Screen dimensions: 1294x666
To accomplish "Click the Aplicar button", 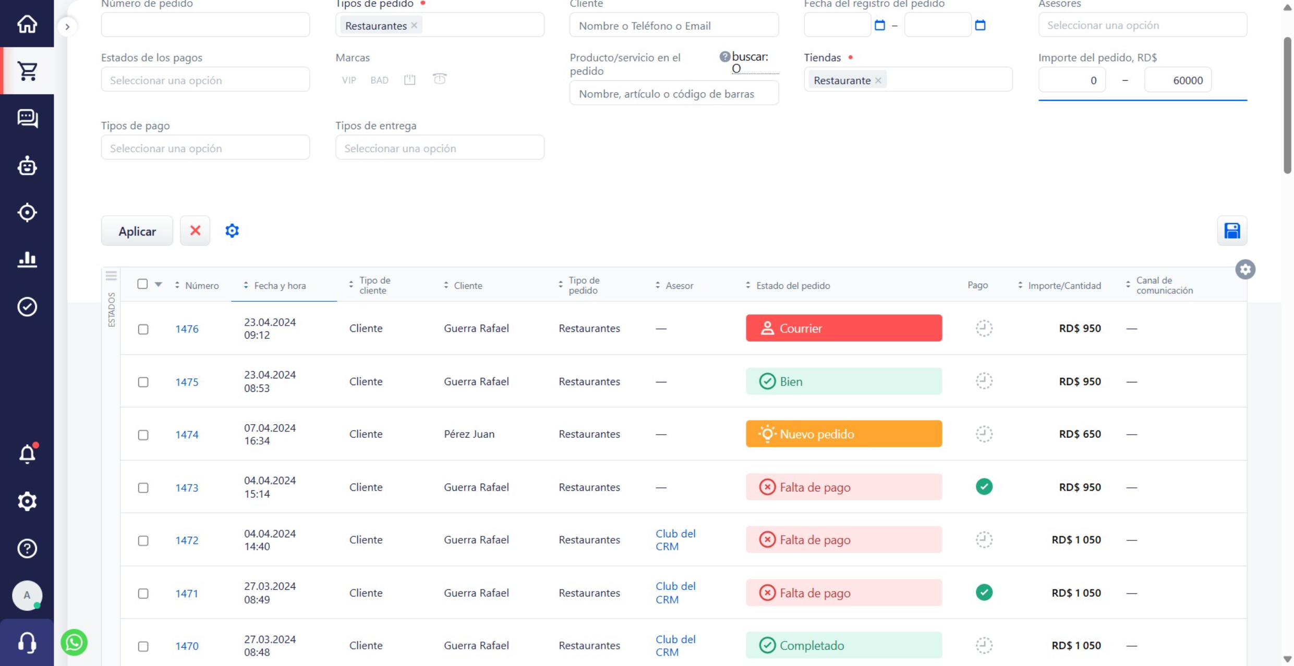I will click(137, 231).
